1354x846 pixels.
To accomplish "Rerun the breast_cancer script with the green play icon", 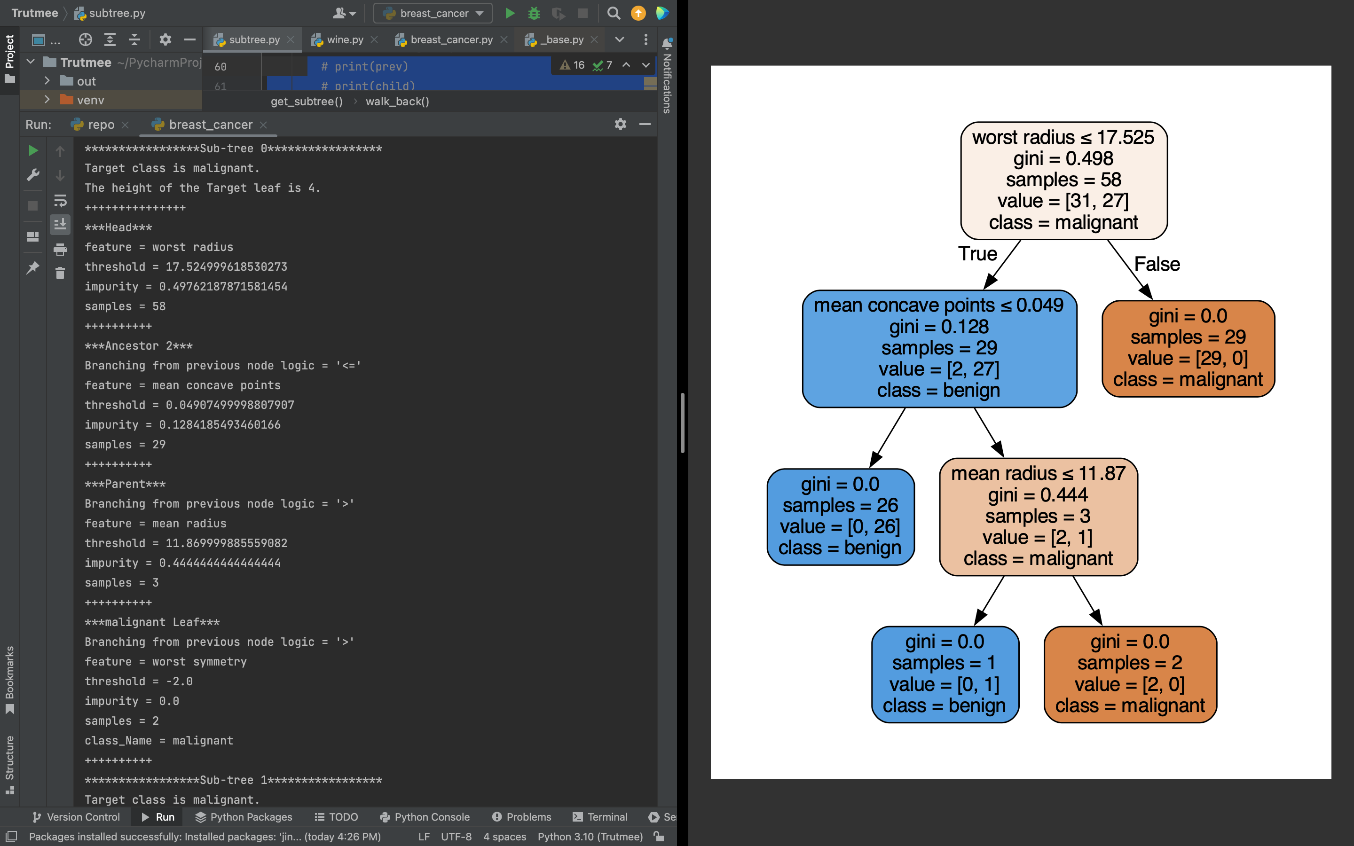I will pyautogui.click(x=33, y=150).
